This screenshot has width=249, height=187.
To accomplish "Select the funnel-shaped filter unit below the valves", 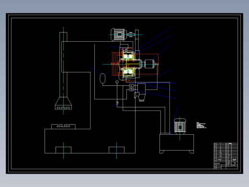I will pyautogui.click(x=141, y=93).
